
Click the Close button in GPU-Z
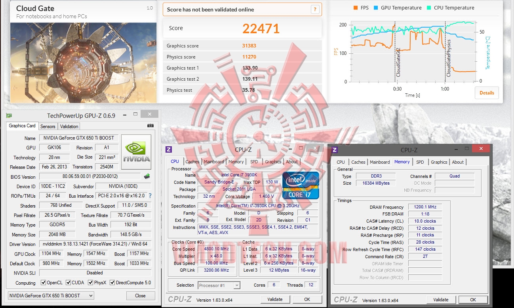click(140, 295)
